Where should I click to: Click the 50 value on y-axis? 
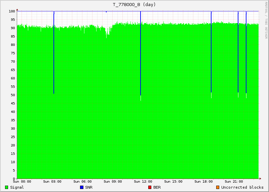click(x=13, y=95)
